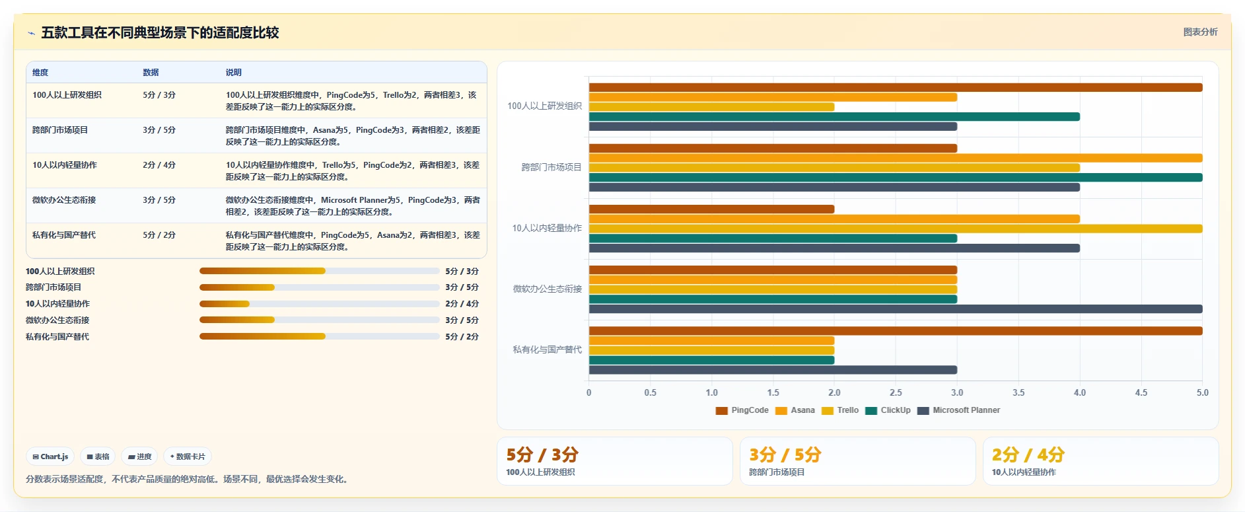Click ClickUp bar in the 100人以上研发组织 chart group
The image size is (1245, 512).
(834, 117)
